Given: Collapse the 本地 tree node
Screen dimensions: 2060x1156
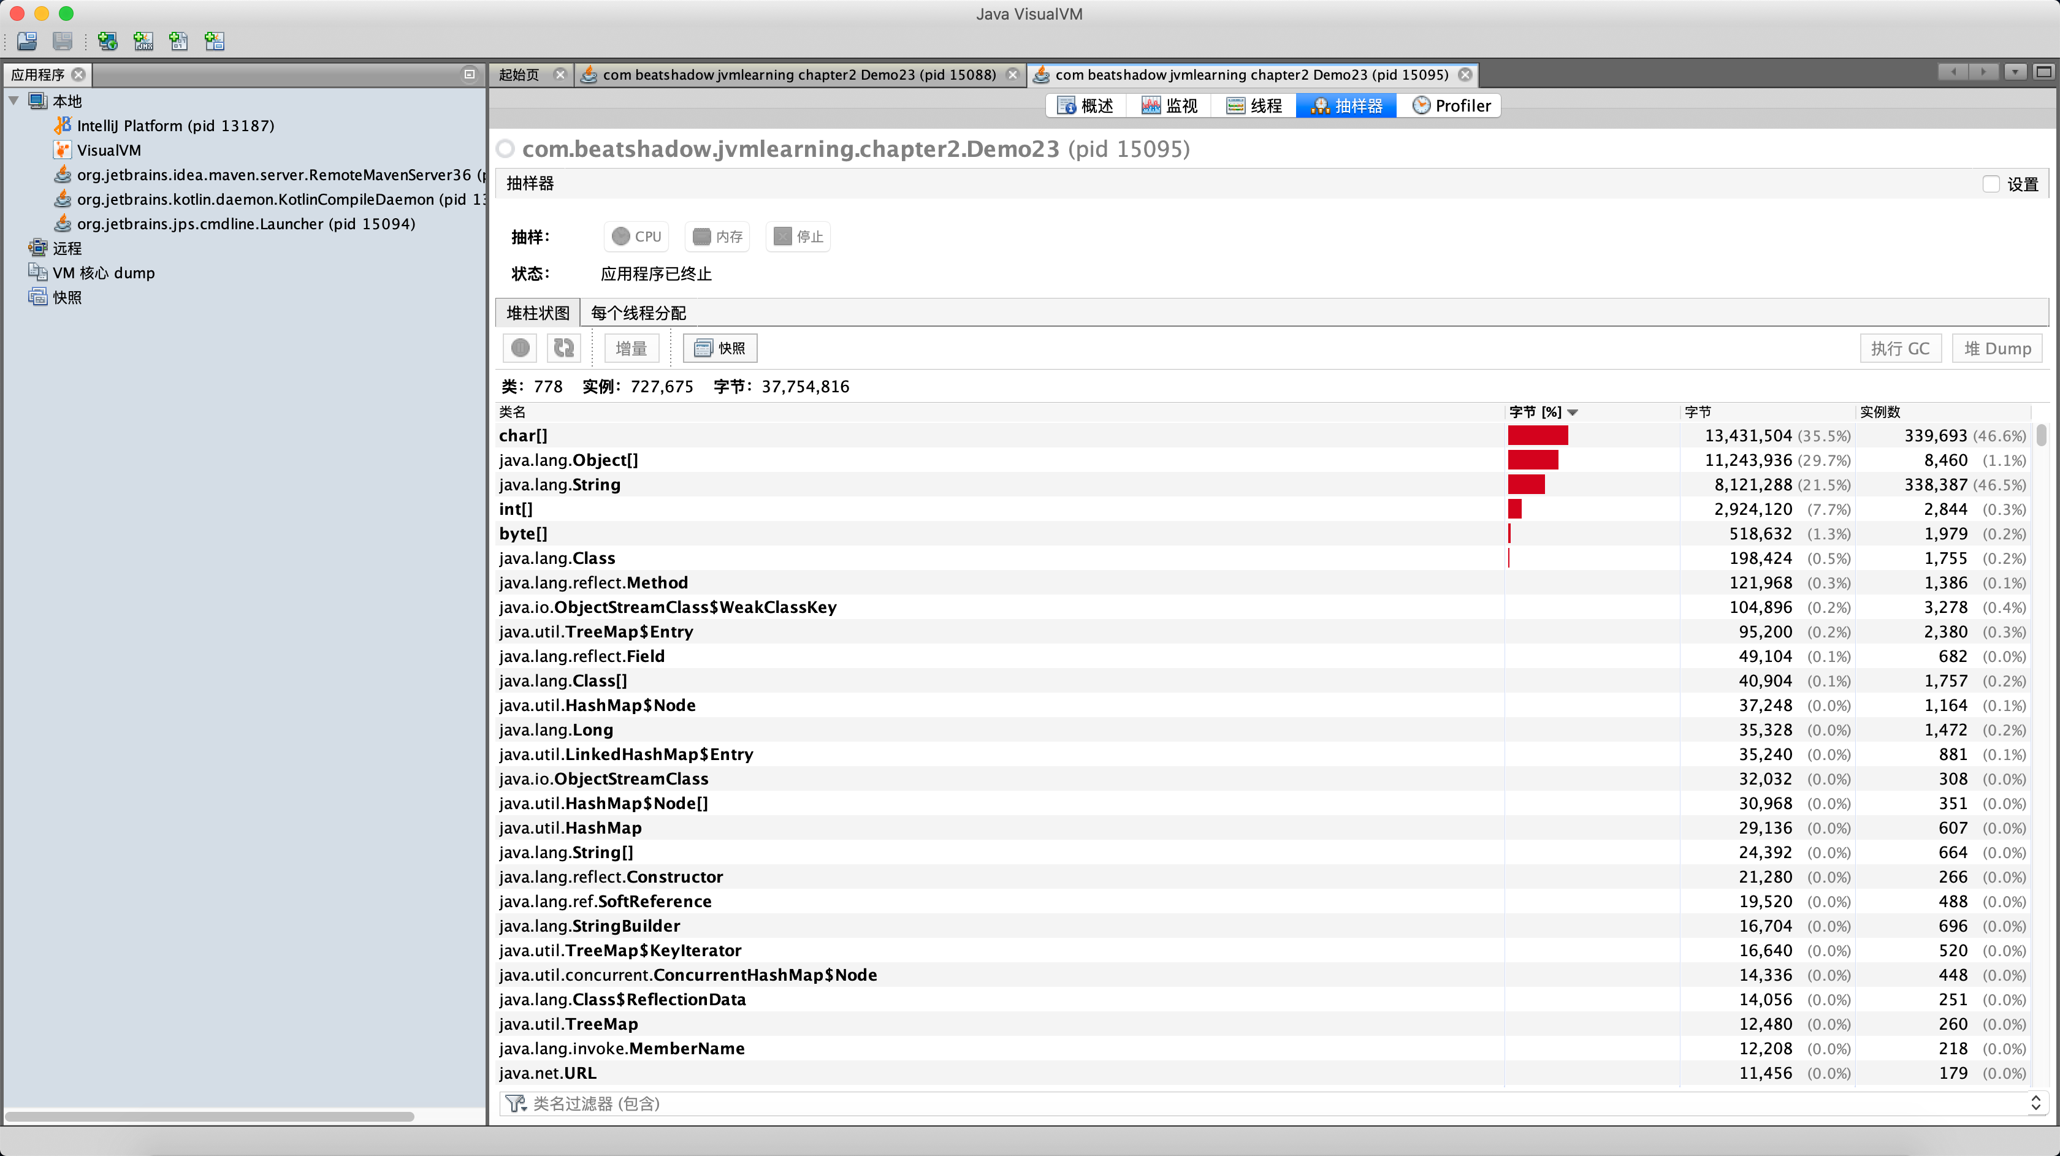Looking at the screenshot, I should 13,101.
